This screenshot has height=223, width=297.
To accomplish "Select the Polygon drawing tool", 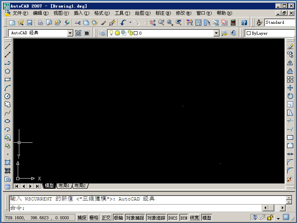I will click(x=7, y=71).
